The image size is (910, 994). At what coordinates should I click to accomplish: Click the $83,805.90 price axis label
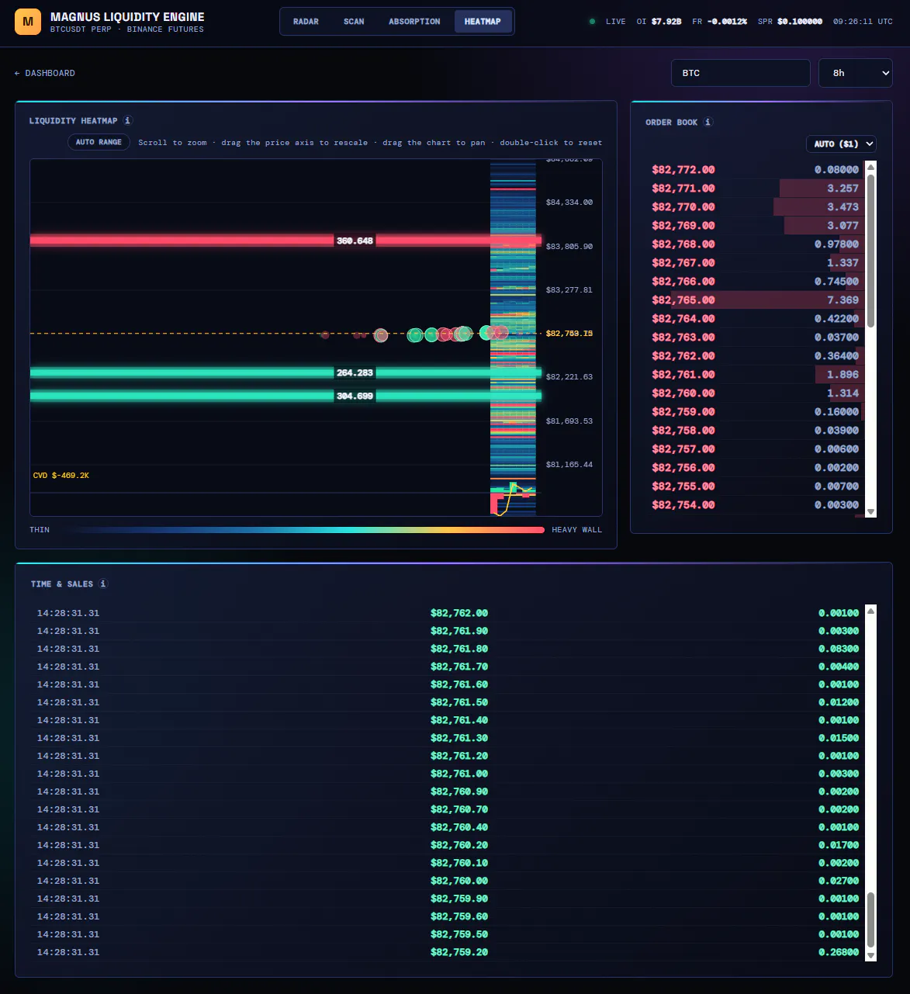tap(569, 246)
